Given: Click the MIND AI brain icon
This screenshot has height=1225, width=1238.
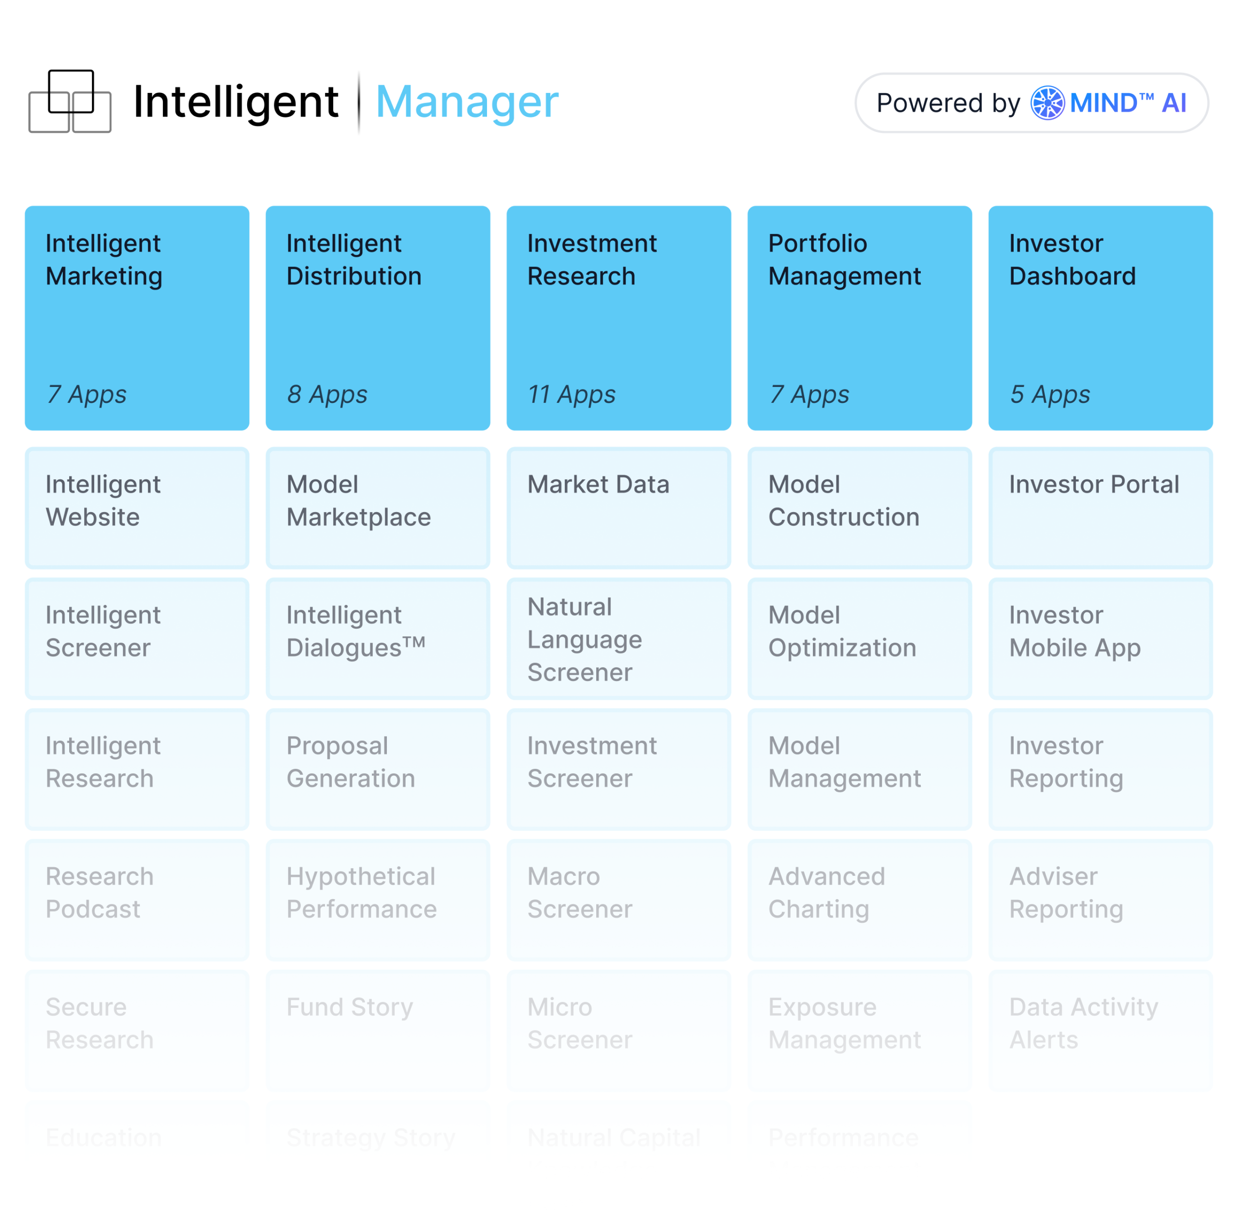Looking at the screenshot, I should tap(1047, 103).
